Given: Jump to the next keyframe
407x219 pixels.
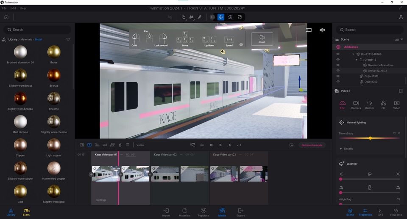Looking at the screenshot, I should 230,145.
